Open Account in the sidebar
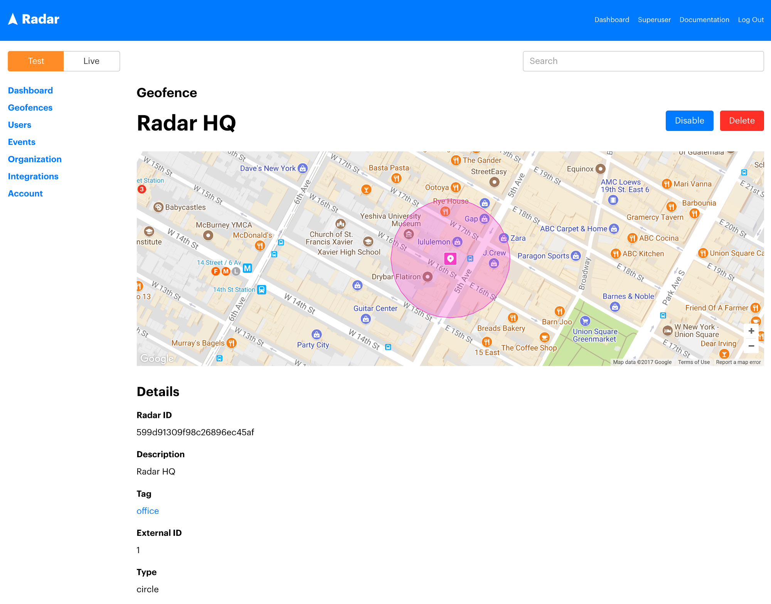The height and width of the screenshot is (604, 771). (x=25, y=194)
